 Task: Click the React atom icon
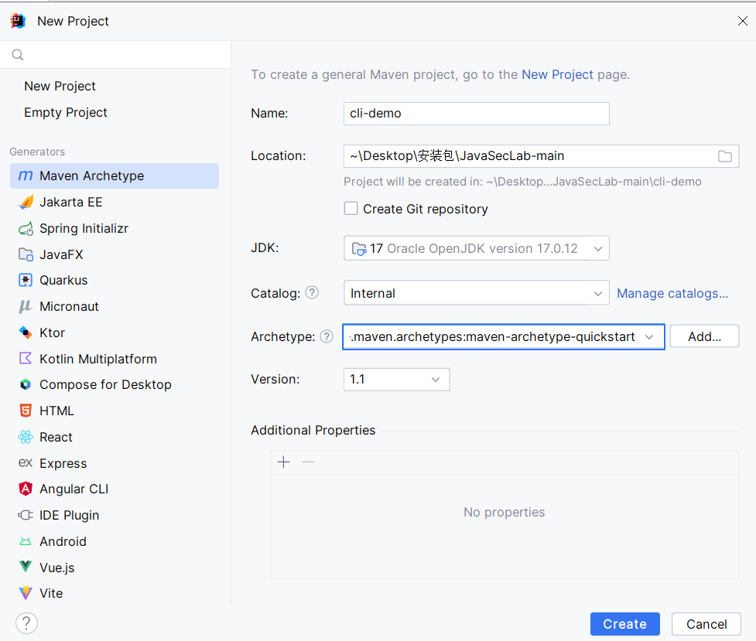click(x=26, y=437)
